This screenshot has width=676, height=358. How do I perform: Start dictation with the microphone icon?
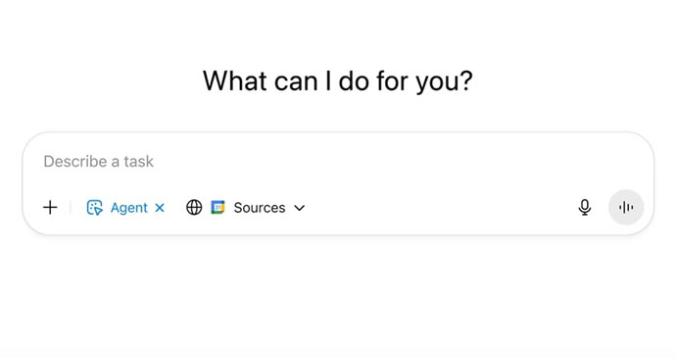pyautogui.click(x=585, y=207)
